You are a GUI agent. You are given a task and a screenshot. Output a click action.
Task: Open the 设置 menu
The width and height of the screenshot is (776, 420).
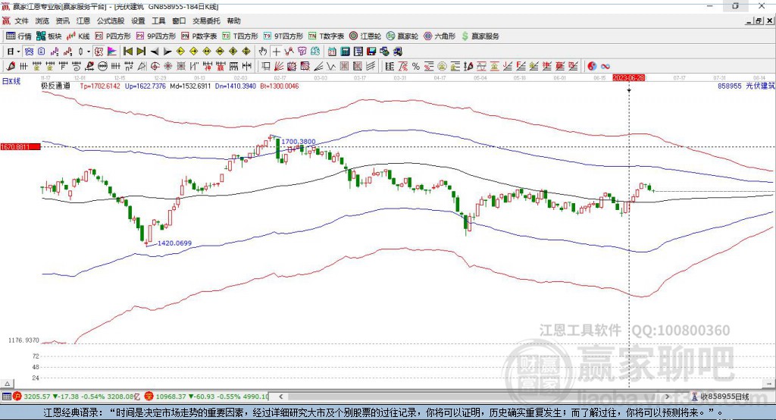[x=138, y=20]
